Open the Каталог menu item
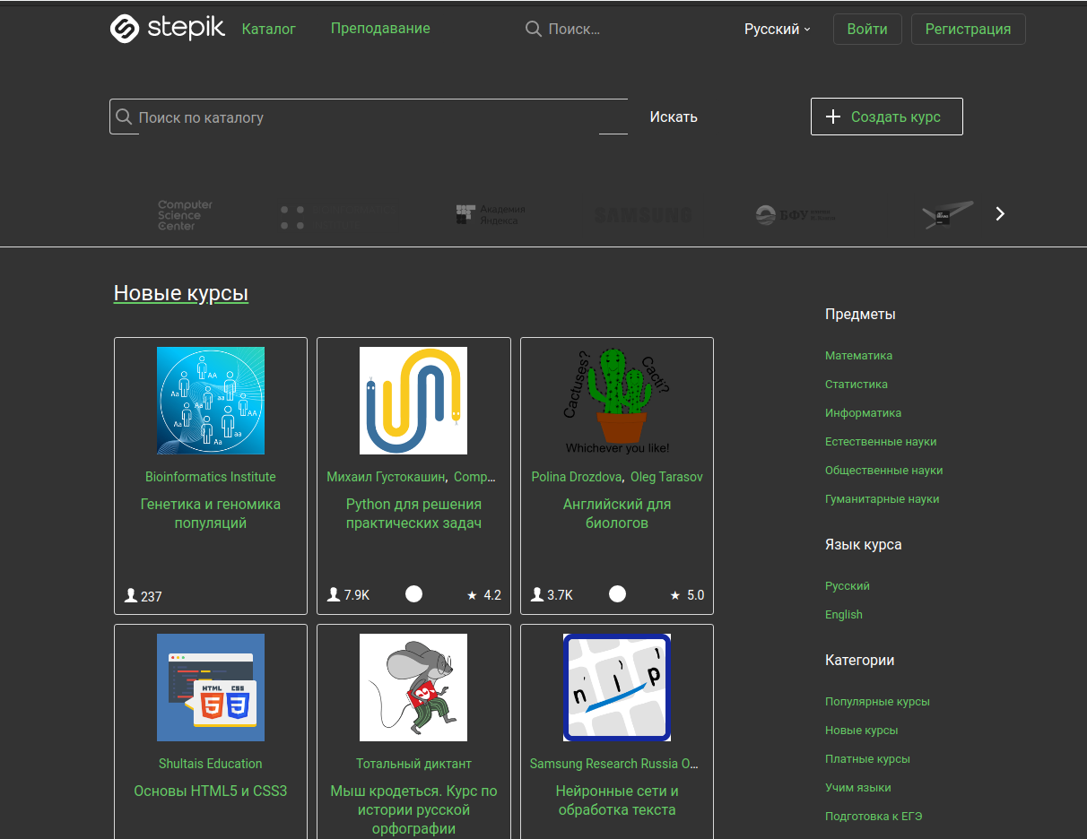 pos(268,29)
